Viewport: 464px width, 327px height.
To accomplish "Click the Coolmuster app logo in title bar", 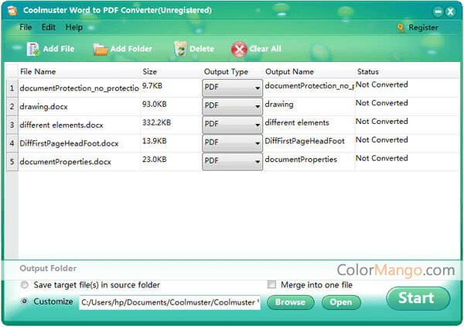I will 12,10.
